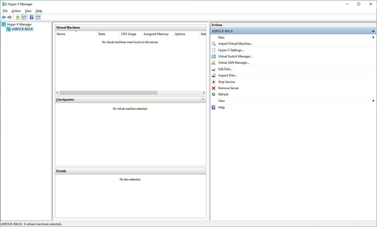This screenshot has height=227, width=377.
Task: Click the Back arrow toolbar icon
Action: pyautogui.click(x=4, y=17)
